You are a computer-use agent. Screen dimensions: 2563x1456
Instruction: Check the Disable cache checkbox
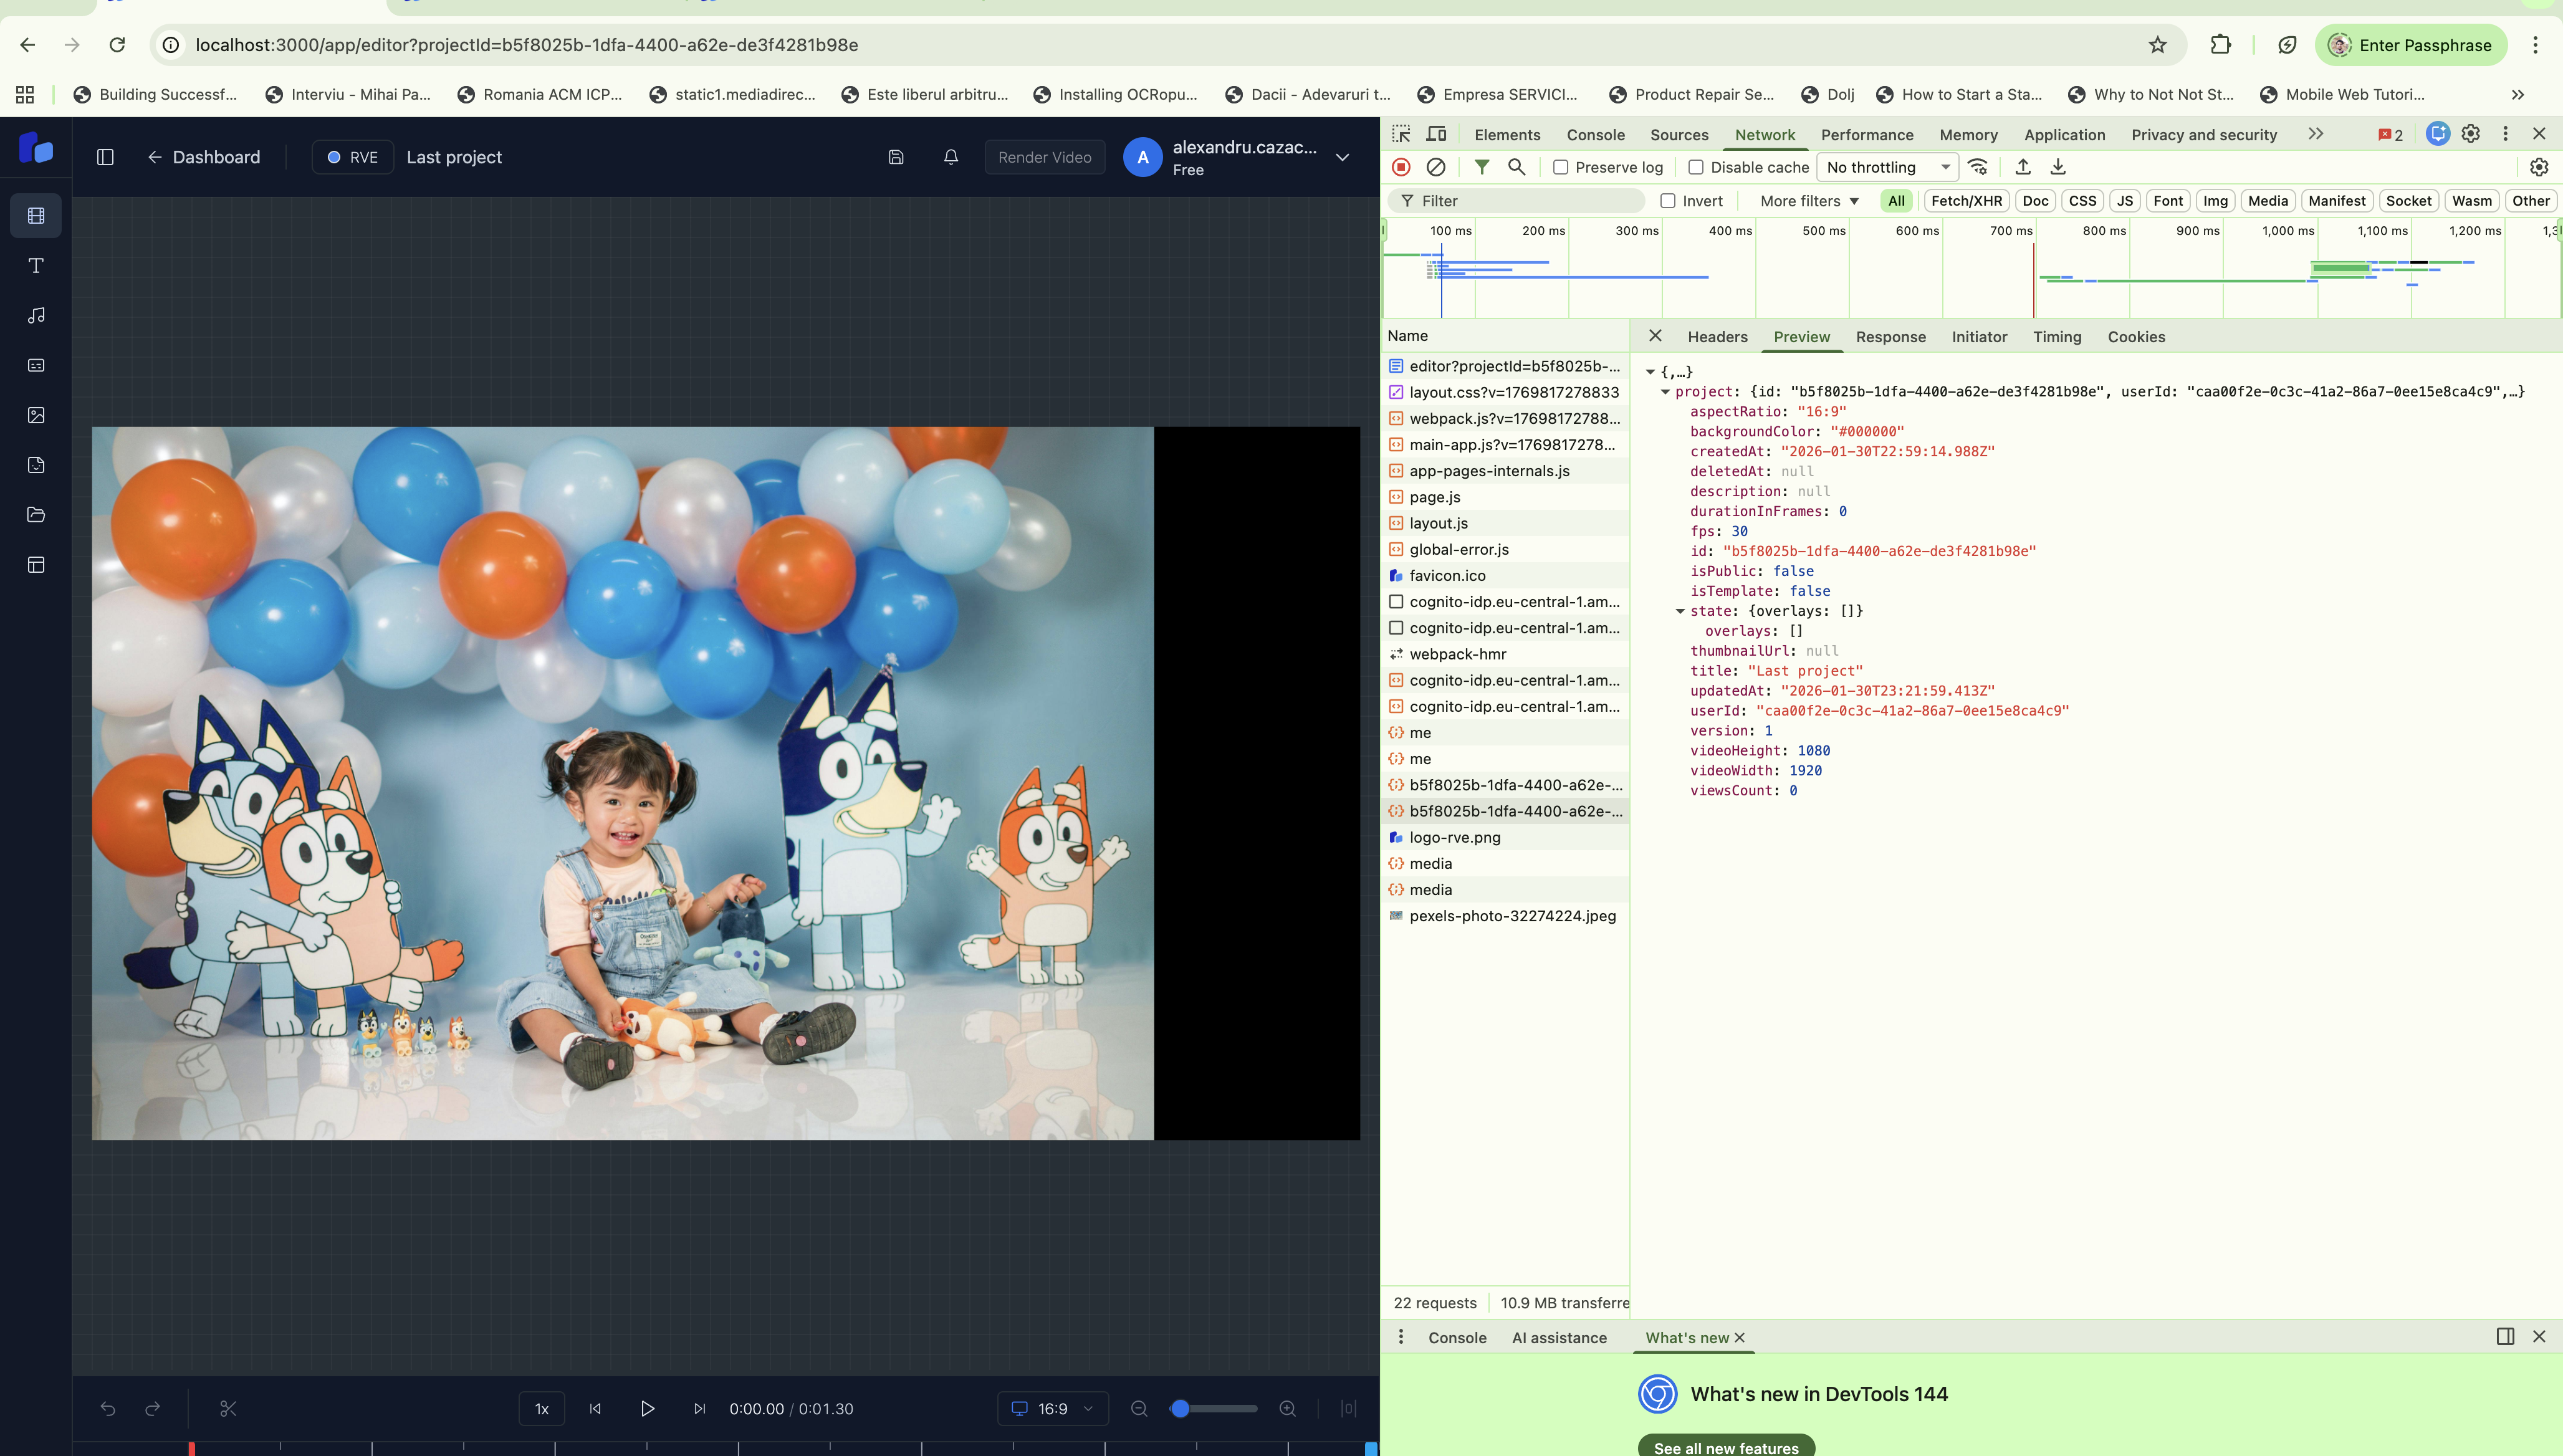click(x=1696, y=167)
